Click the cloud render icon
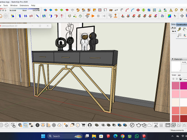Image resolution: width=187 pixels, height=140 pixels. [x=150, y=125]
